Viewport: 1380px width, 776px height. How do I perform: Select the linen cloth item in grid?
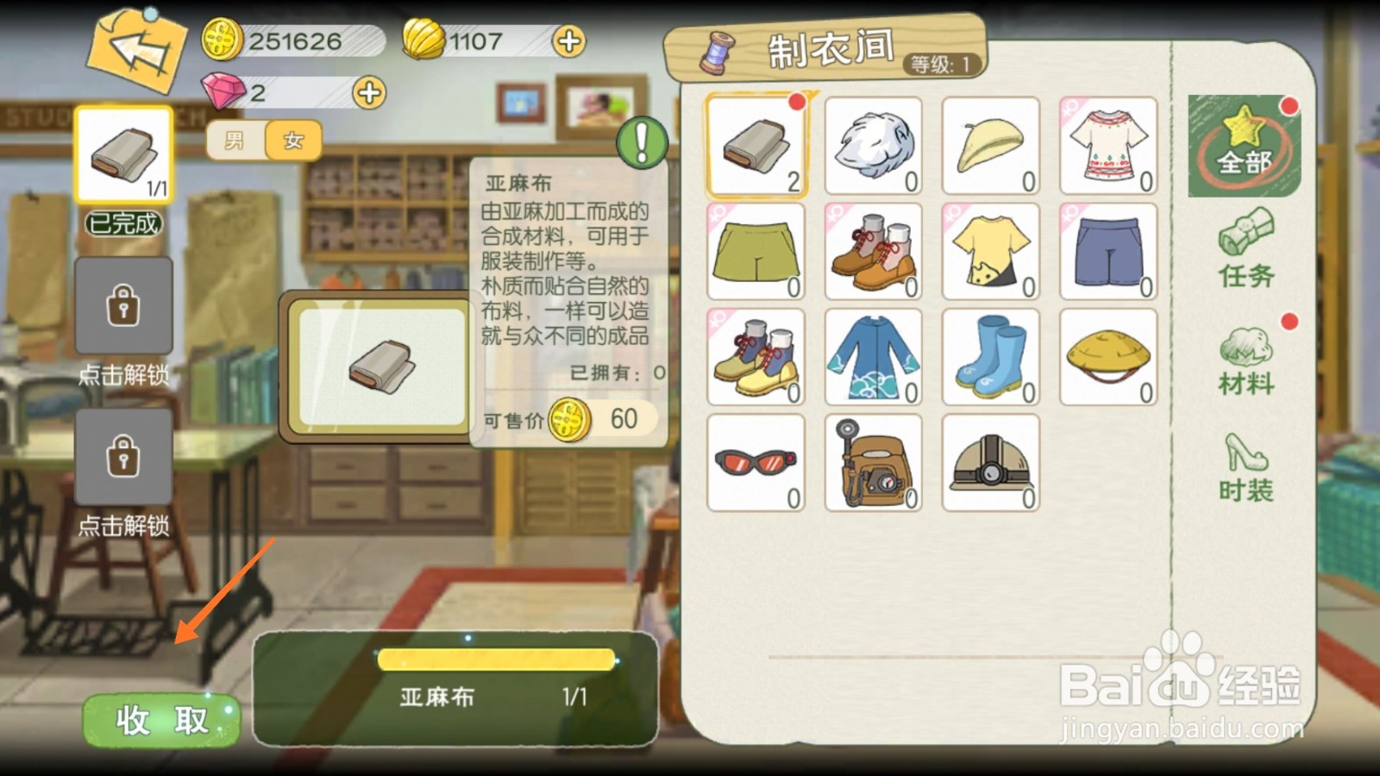pos(756,145)
